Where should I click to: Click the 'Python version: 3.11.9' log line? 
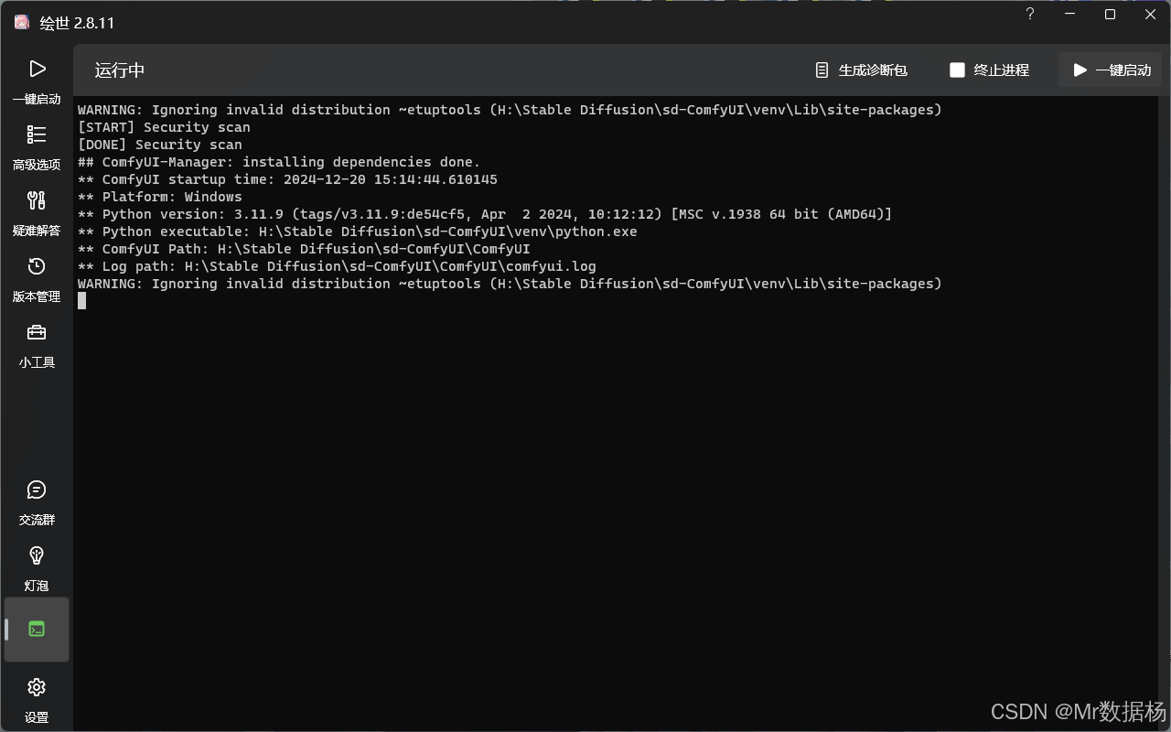click(x=485, y=214)
